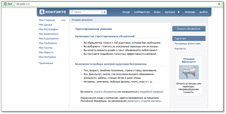Screen dimensions: 226x114
Task: Click the Точная реклама page header
Action: 82,20
